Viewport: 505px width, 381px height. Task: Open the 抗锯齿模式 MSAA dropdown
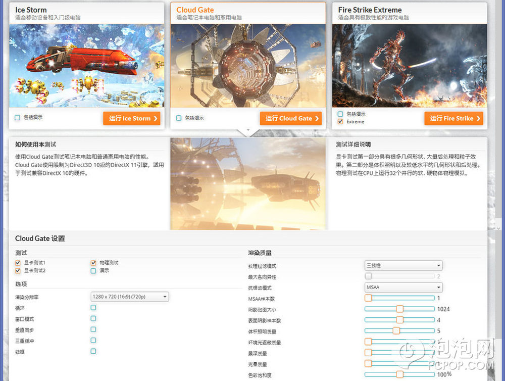tap(403, 287)
